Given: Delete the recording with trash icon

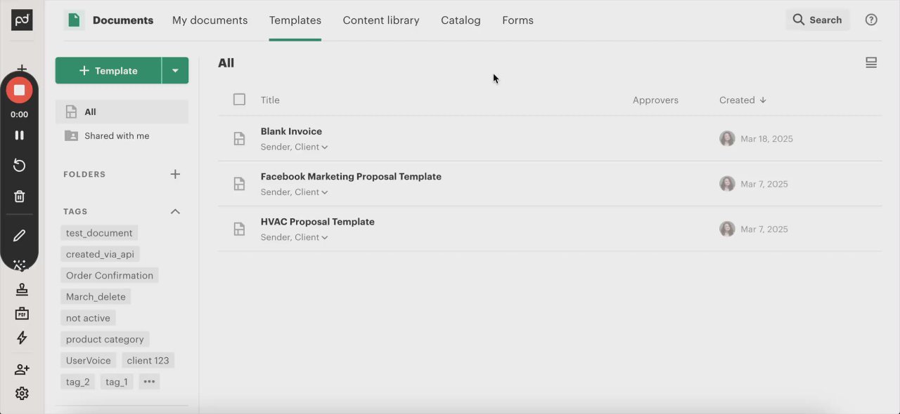Looking at the screenshot, I should coord(19,196).
